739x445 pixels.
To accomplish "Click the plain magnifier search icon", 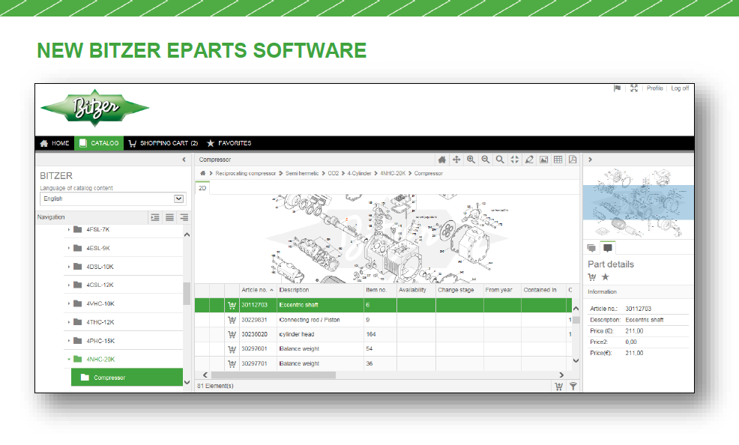I will coord(500,160).
